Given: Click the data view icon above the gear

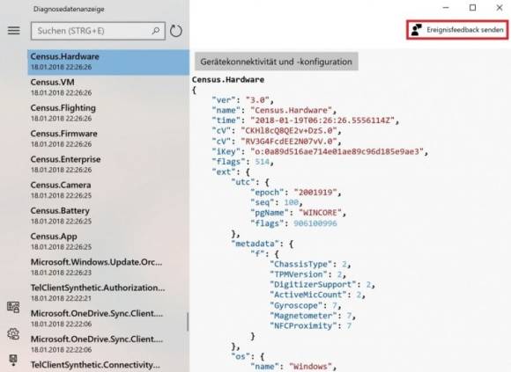Looking at the screenshot, I should pos(13,307).
